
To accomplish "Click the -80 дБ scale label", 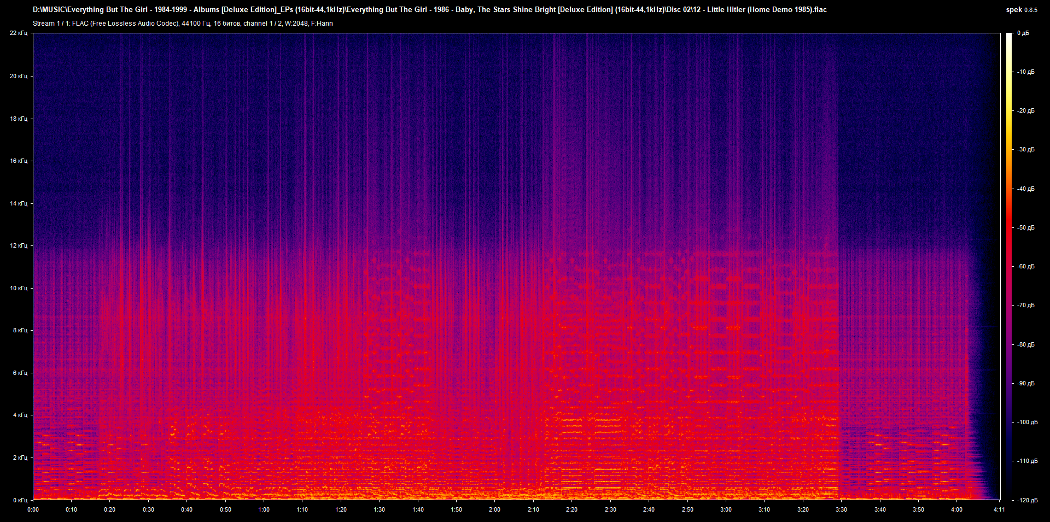I will [x=1025, y=344].
